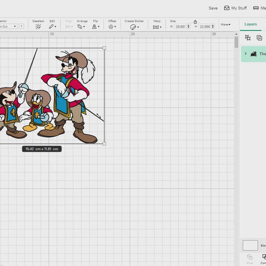The width and height of the screenshot is (266, 266).
Task: Click Save in the header
Action: (213, 8)
